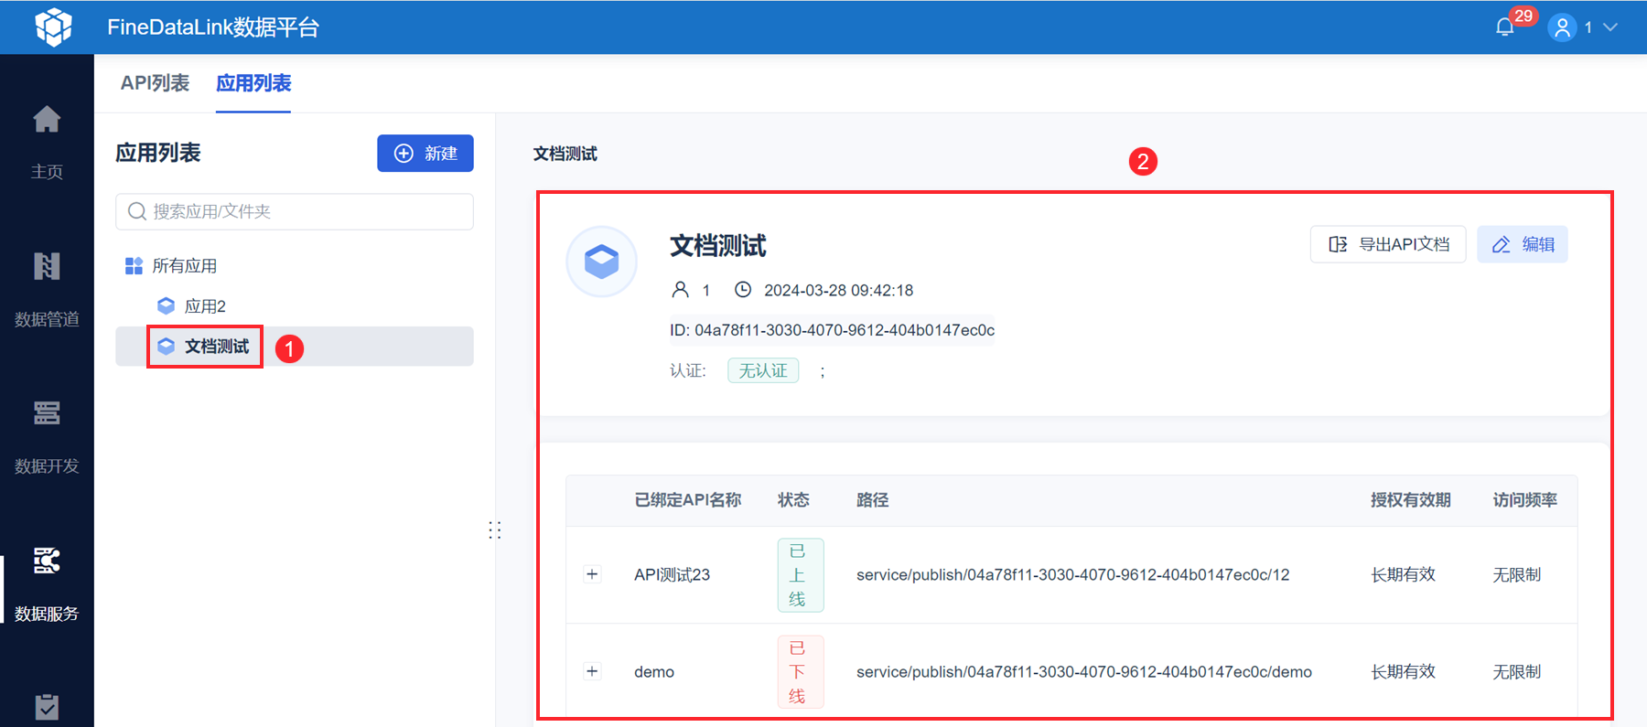Switch to the API列表 tab
The height and width of the screenshot is (727, 1647).
click(x=155, y=83)
